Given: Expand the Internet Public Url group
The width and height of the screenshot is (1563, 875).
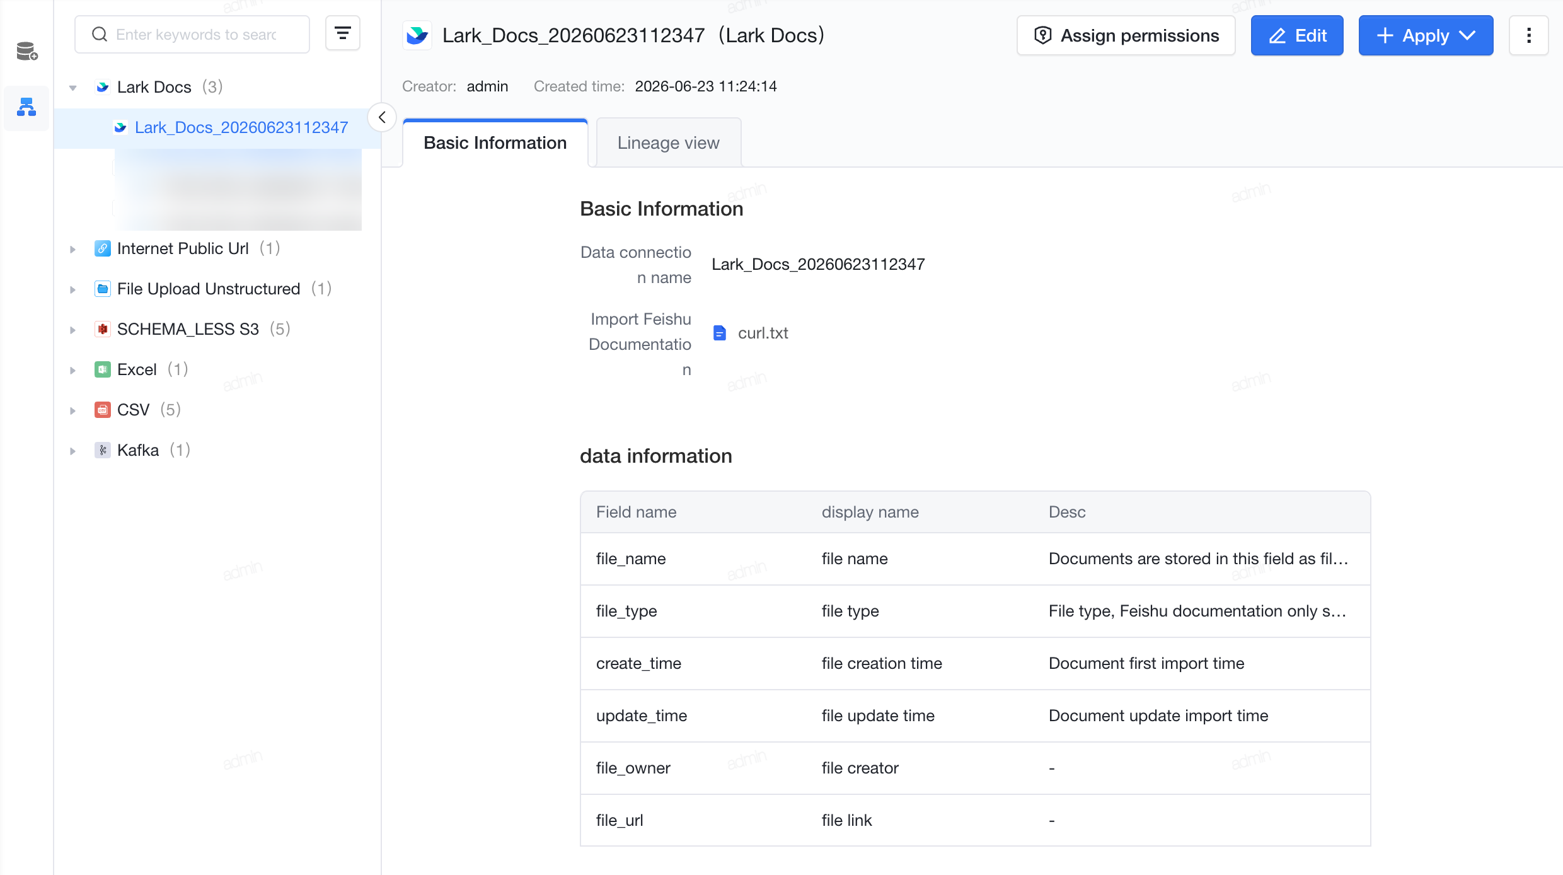Looking at the screenshot, I should [x=73, y=249].
